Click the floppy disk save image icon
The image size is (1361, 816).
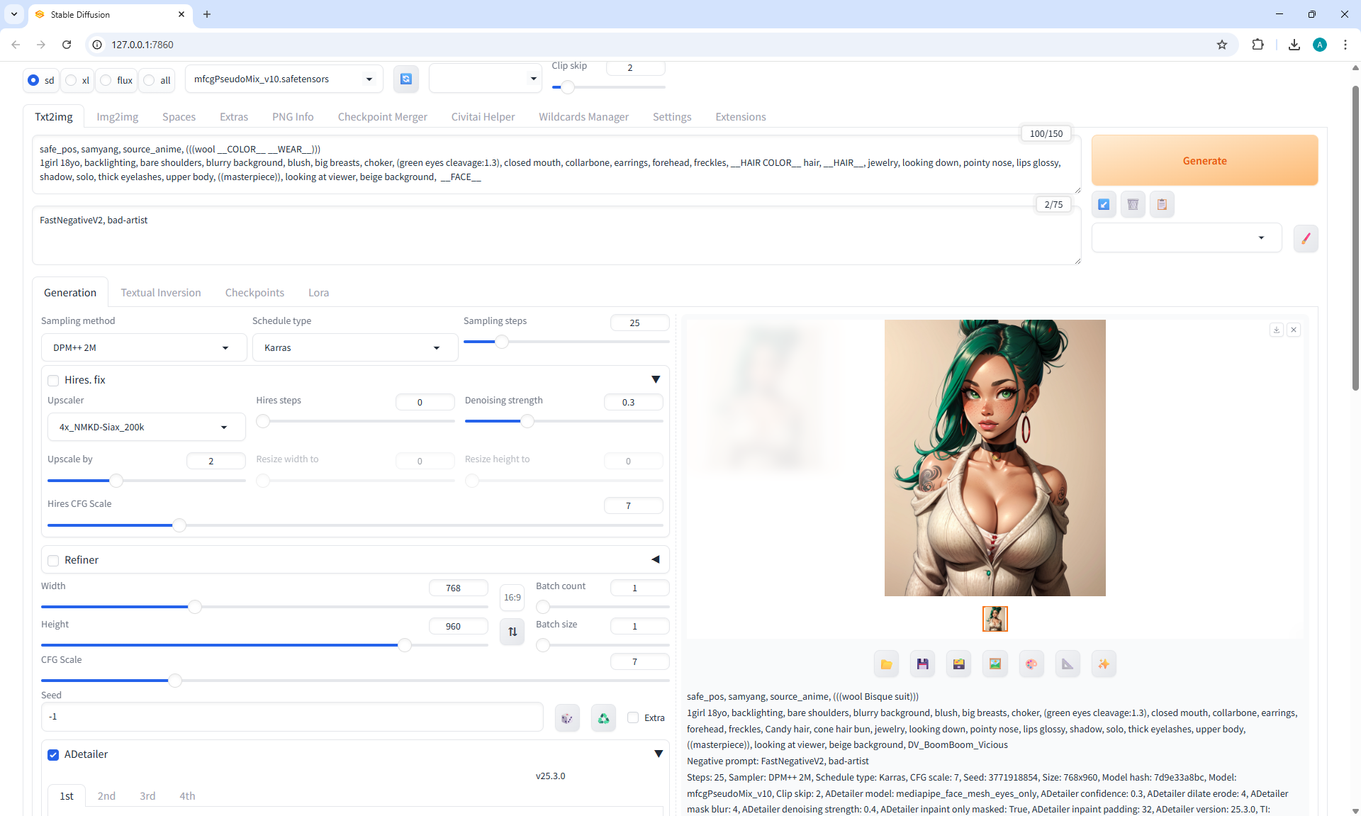922,664
